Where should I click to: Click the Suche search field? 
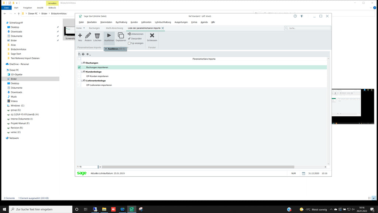click(x=308, y=28)
